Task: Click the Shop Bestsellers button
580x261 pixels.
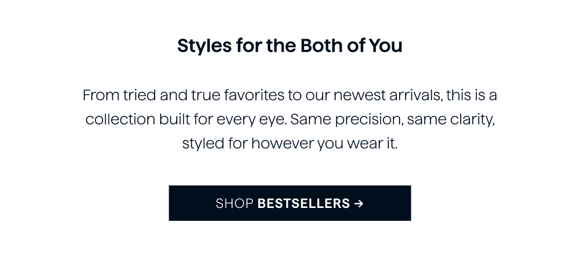Action: point(289,203)
